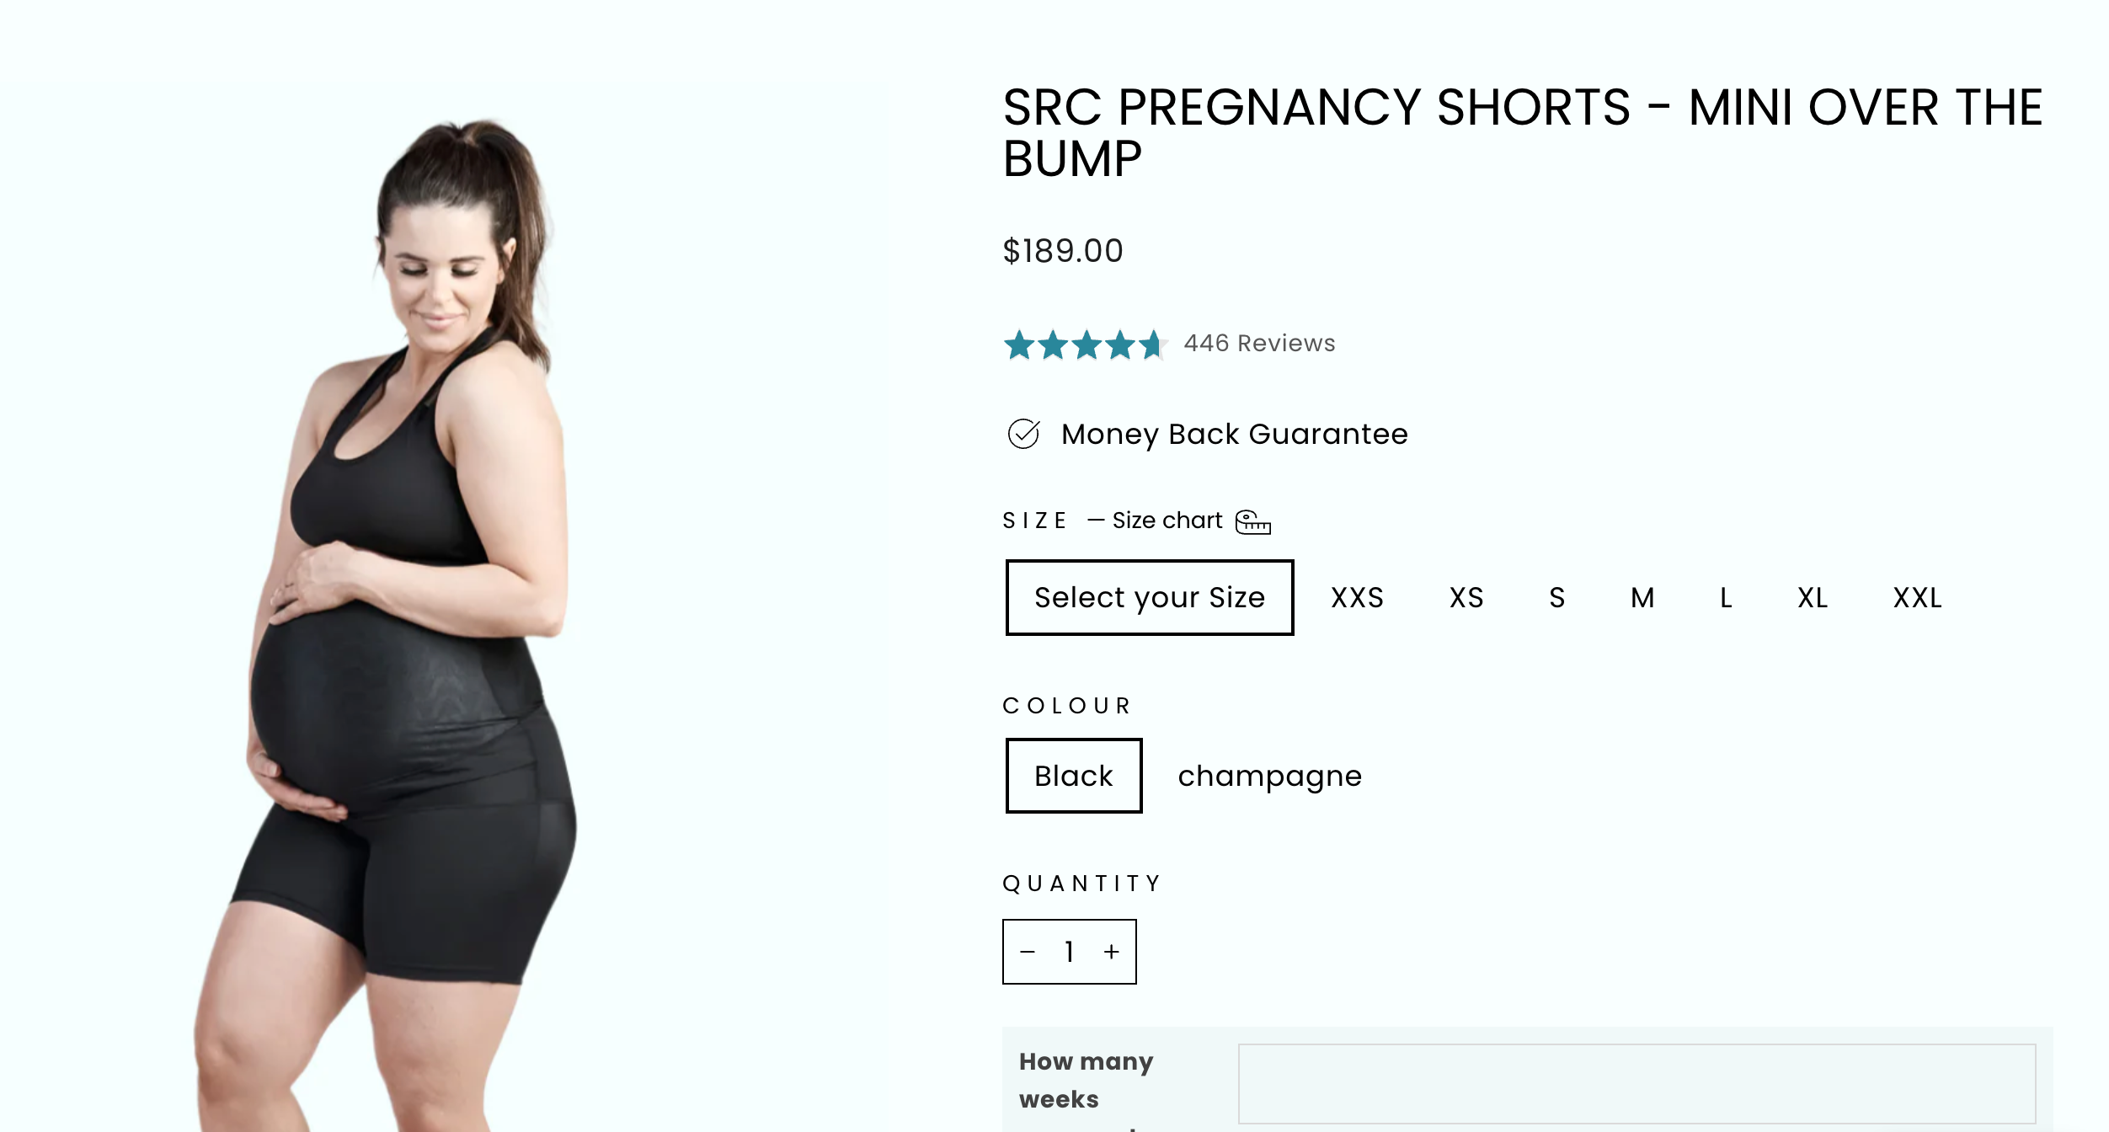Screen dimensions: 2109x1132
Task: Select size M
Action: click(1642, 598)
